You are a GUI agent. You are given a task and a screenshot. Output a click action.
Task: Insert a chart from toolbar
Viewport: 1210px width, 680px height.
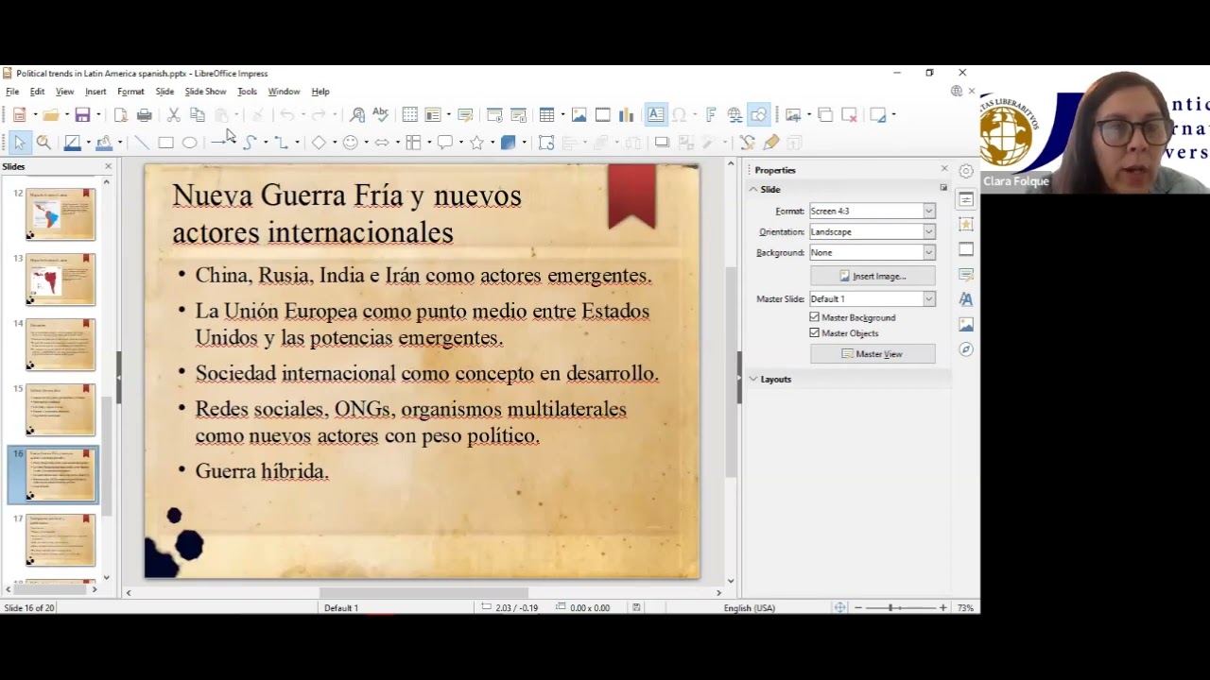click(x=626, y=115)
